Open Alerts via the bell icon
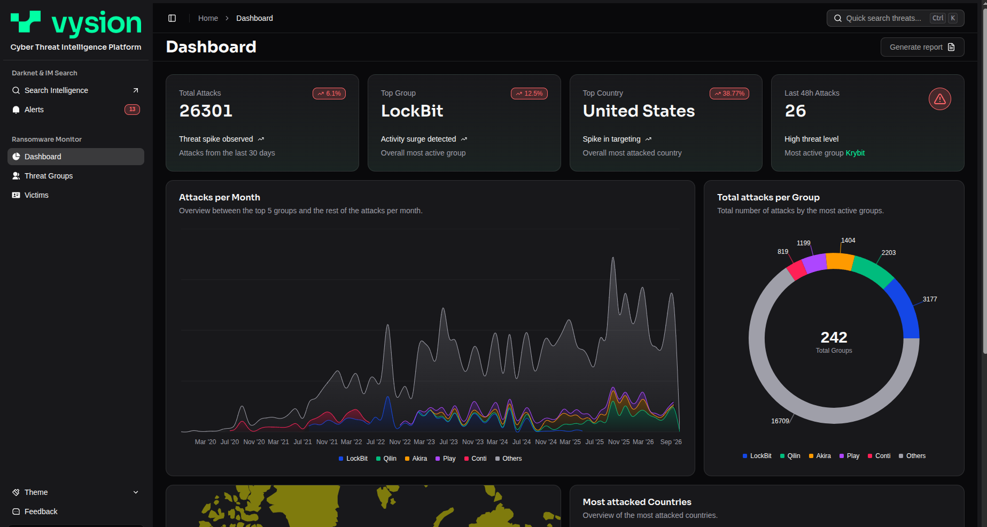 tap(16, 110)
